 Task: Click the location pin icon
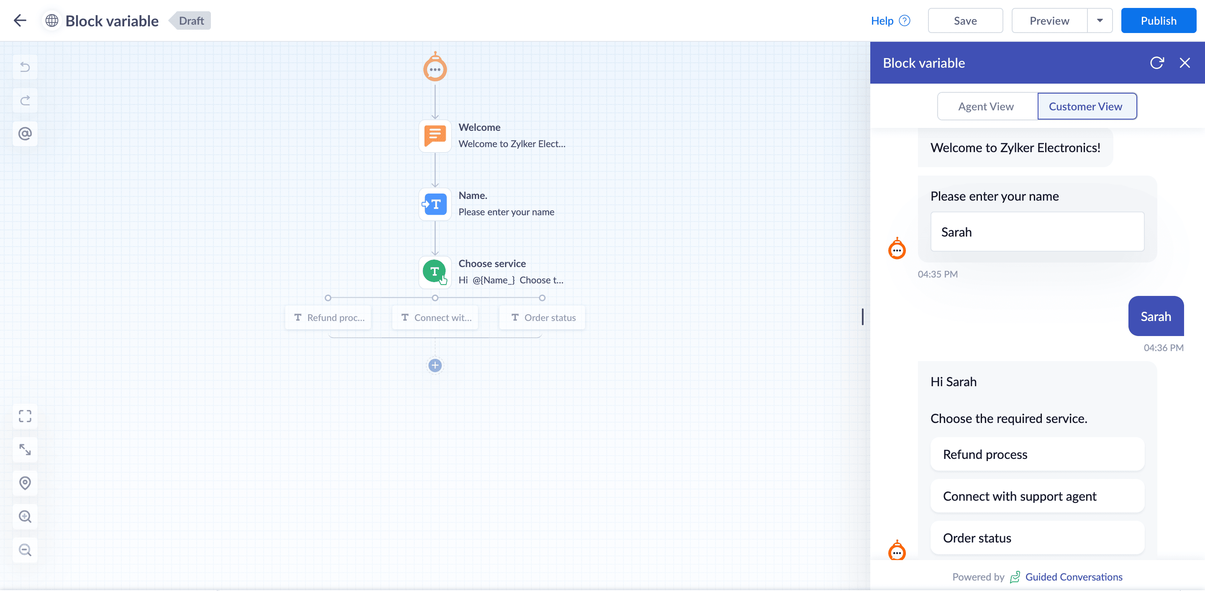click(x=25, y=483)
